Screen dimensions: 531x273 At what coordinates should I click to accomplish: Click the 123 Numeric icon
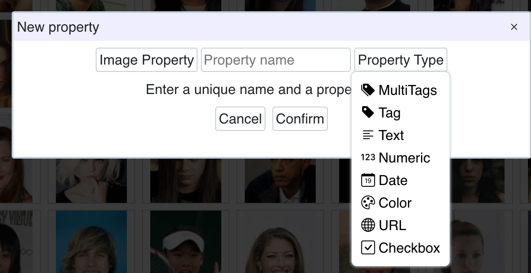point(368,158)
